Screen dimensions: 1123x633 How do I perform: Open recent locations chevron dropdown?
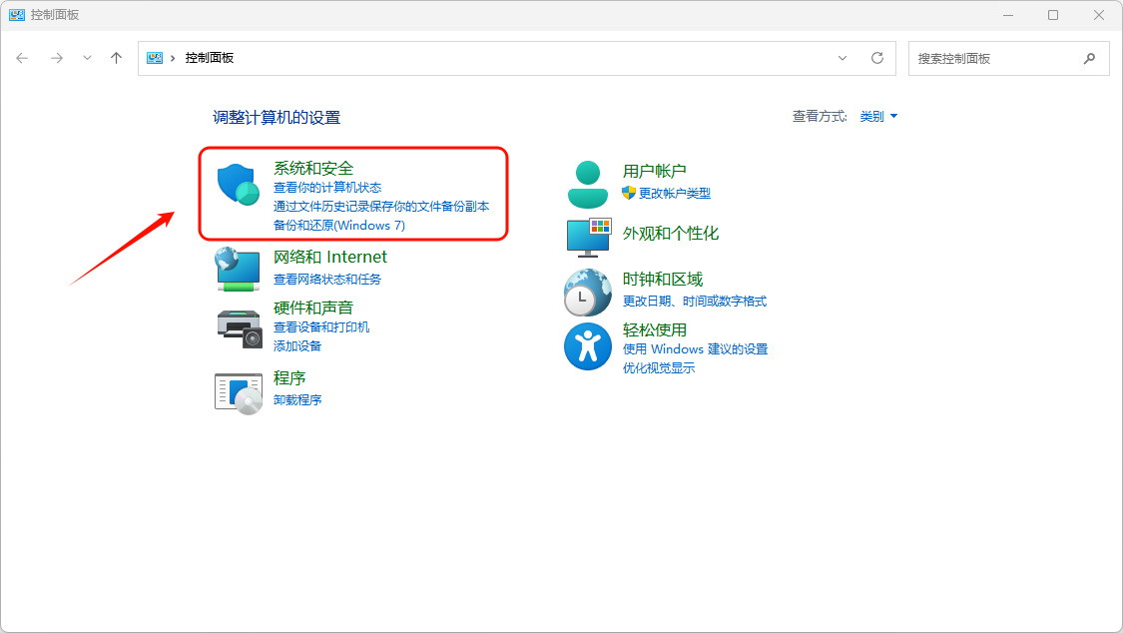(x=87, y=58)
